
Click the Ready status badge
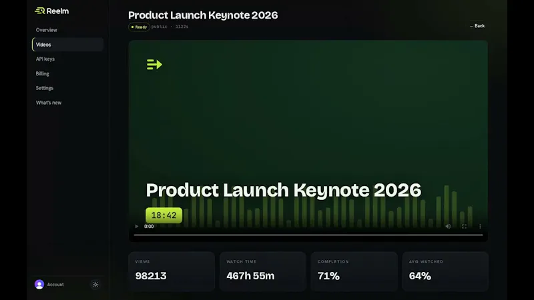point(139,27)
